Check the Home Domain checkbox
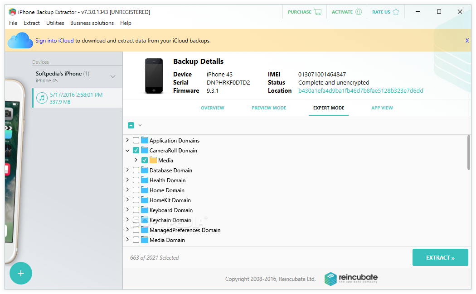This screenshot has width=476, height=294. [x=136, y=190]
